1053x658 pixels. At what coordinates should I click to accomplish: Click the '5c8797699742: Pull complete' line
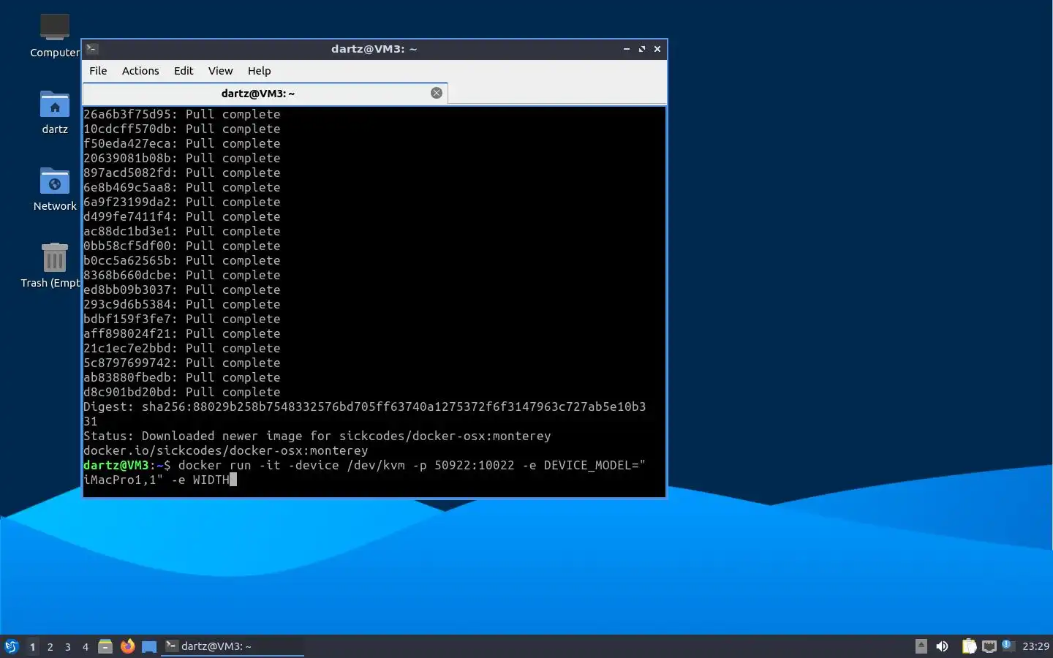pyautogui.click(x=181, y=363)
